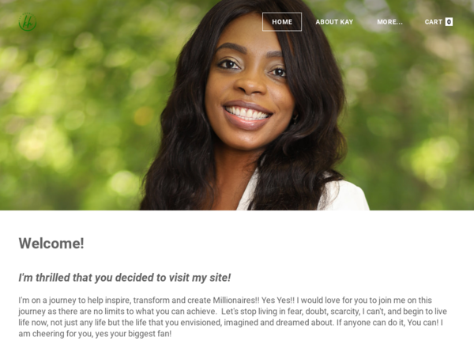Image resolution: width=474 pixels, height=356 pixels.
Task: Select the Welcome! heading
Action: 51,244
